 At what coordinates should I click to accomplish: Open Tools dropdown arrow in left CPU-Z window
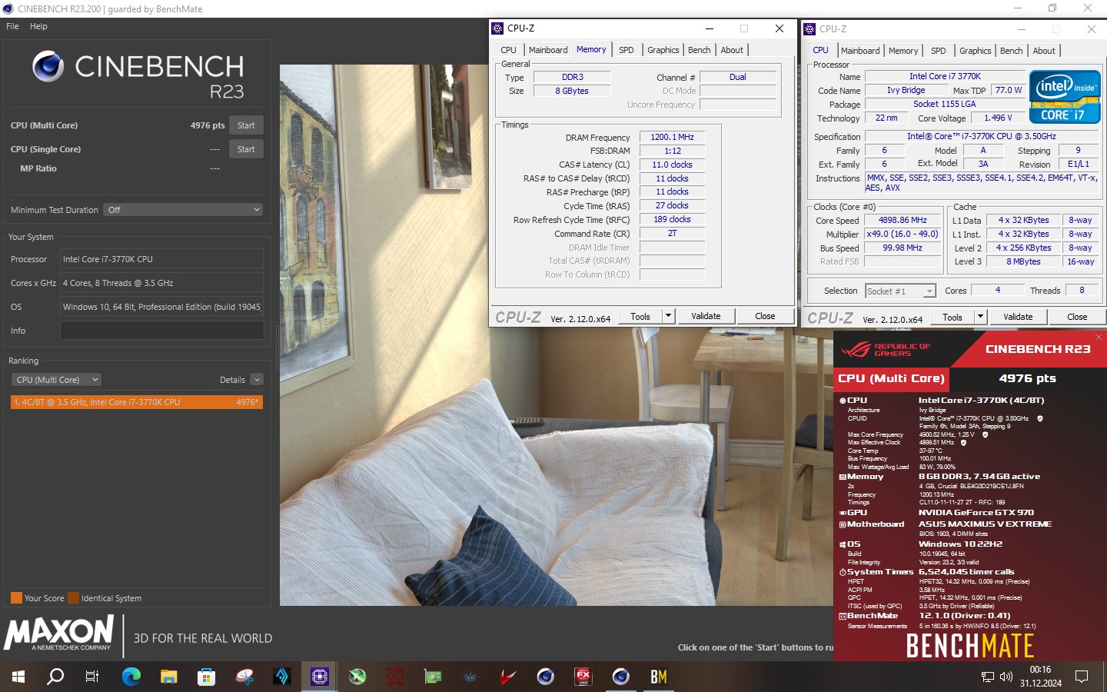(x=669, y=316)
